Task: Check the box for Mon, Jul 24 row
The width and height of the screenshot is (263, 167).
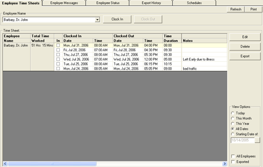Action: (58, 68)
